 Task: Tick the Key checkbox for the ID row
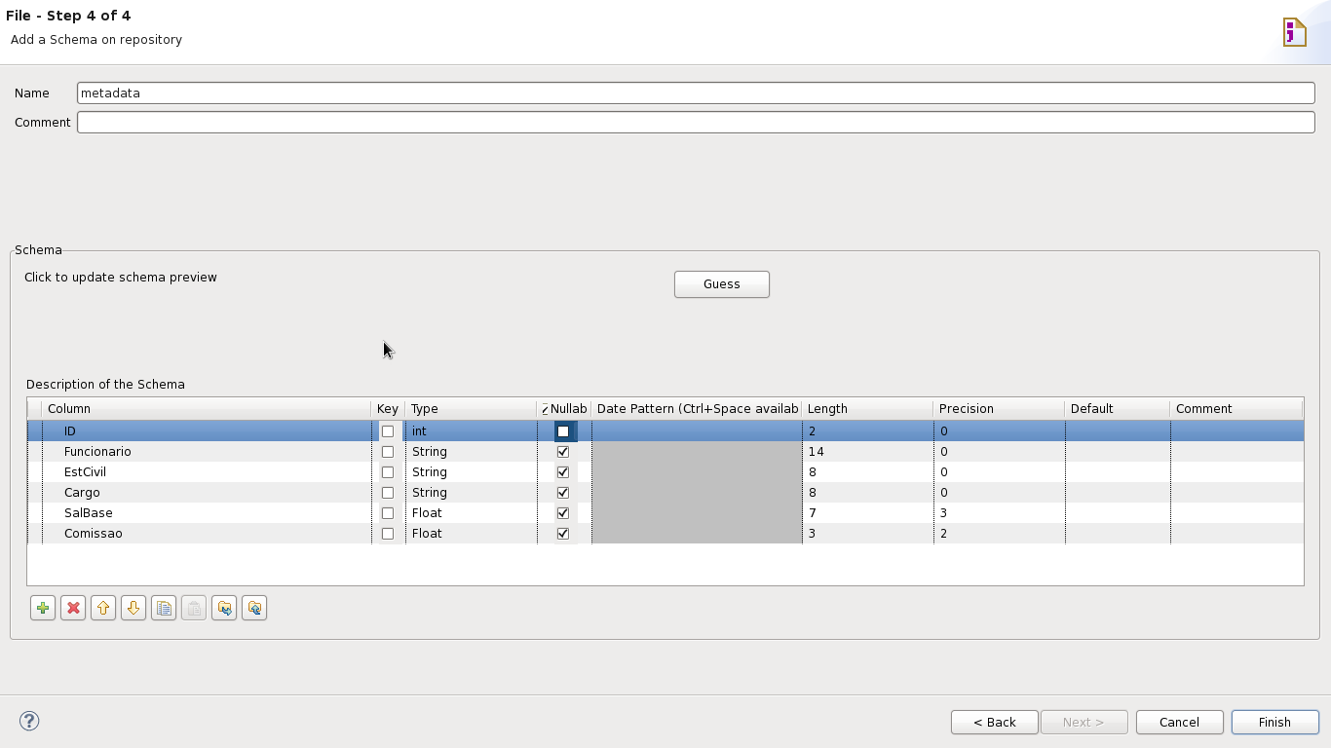388,431
